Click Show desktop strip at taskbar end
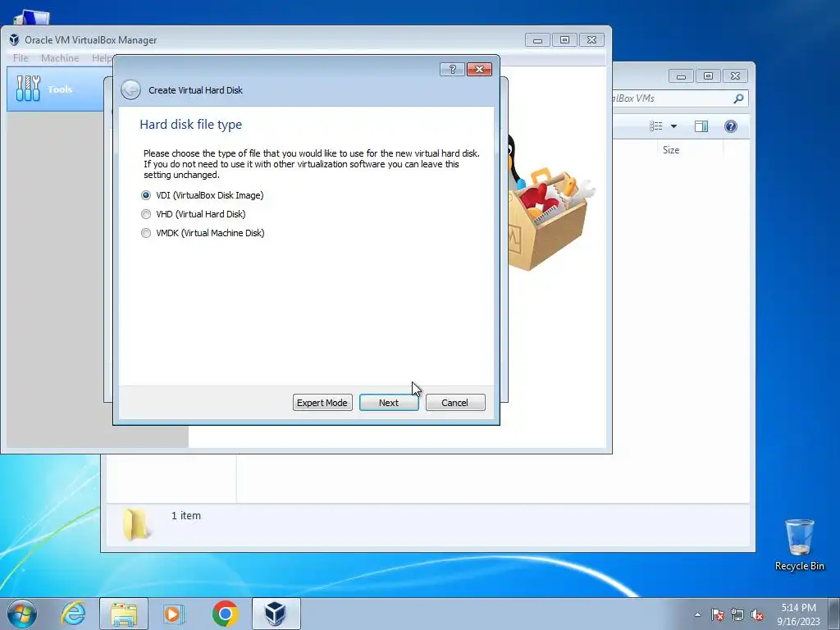This screenshot has width=840, height=630. (836, 614)
